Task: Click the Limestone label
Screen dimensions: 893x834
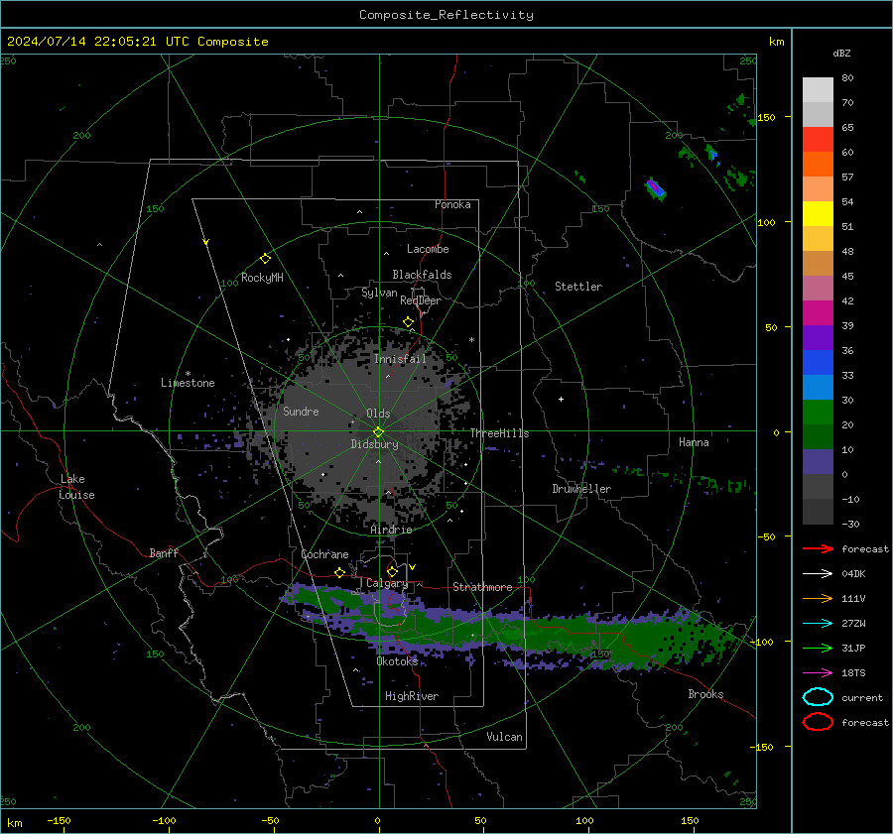Action: point(188,383)
